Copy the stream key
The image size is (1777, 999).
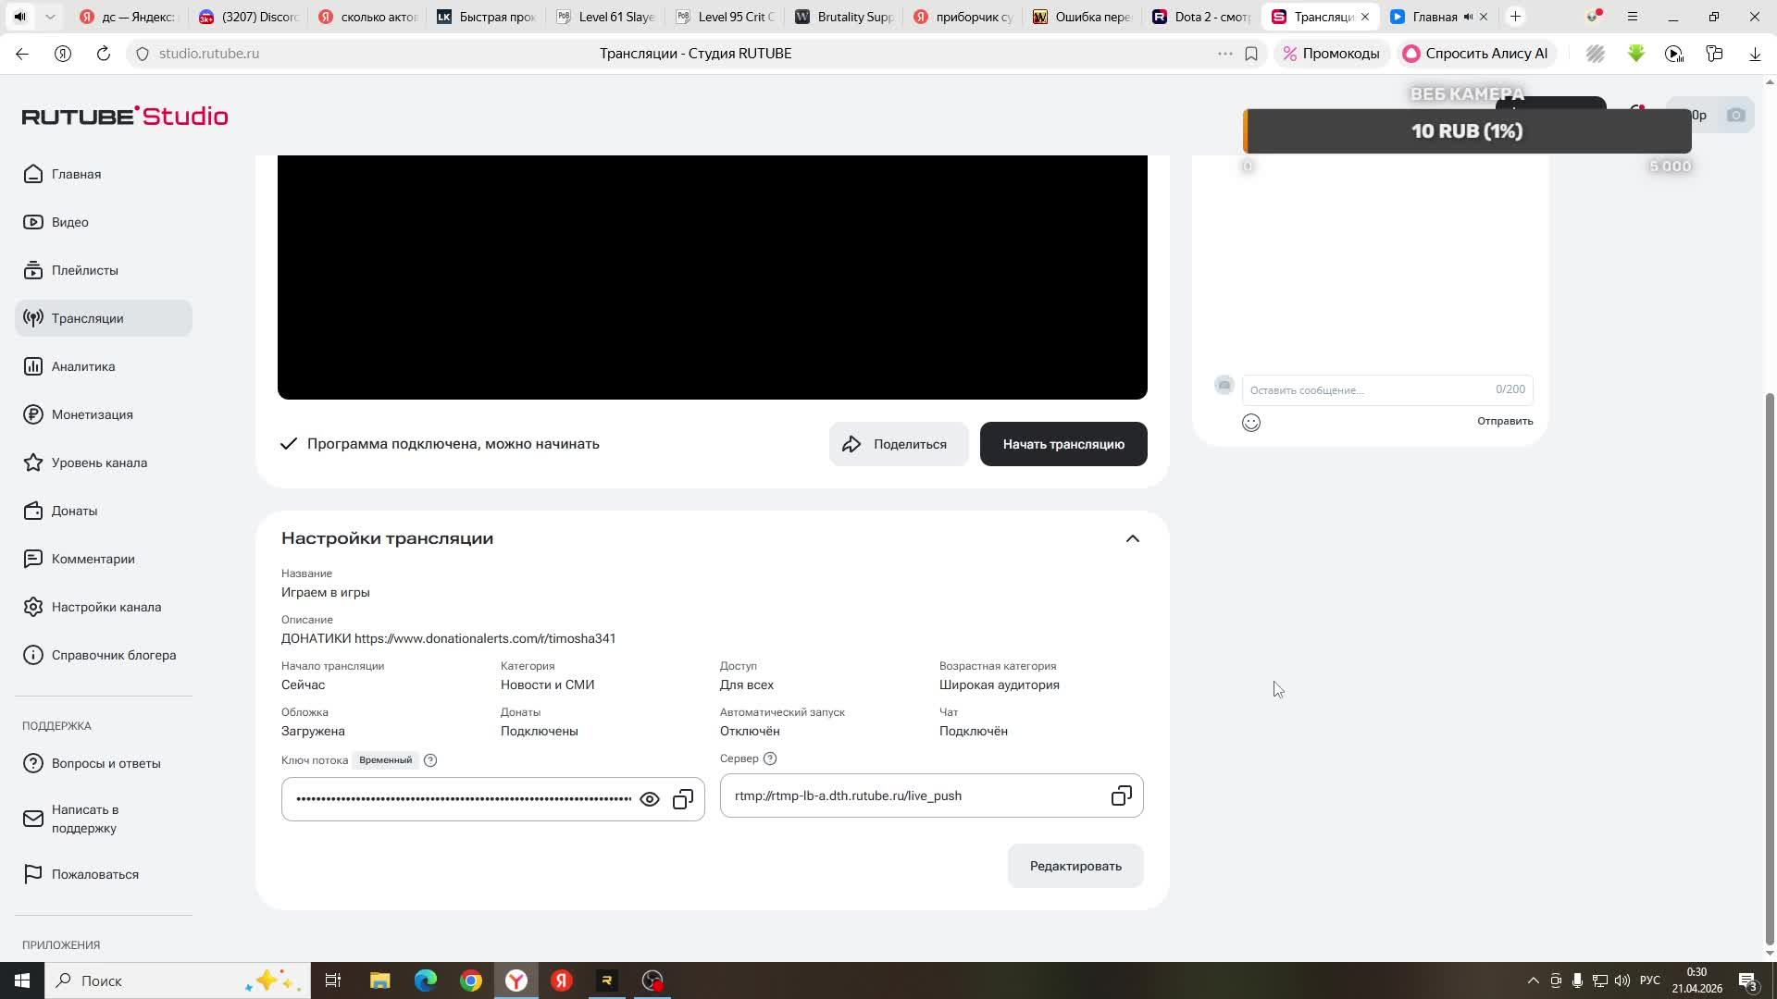coord(683,799)
